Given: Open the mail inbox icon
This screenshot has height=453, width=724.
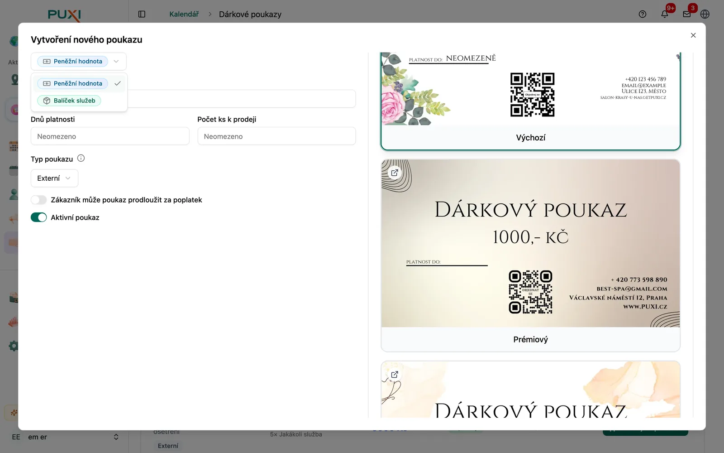Looking at the screenshot, I should [687, 14].
